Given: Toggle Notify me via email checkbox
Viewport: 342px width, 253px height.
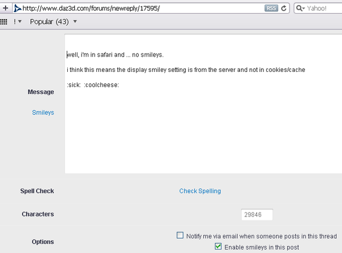Looking at the screenshot, I should pos(180,235).
